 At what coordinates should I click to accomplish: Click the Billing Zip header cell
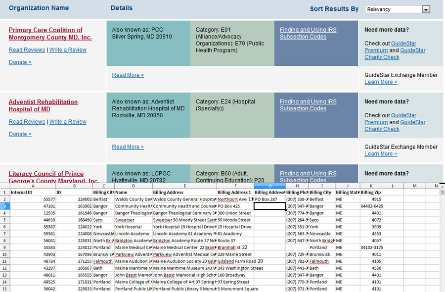371,193
